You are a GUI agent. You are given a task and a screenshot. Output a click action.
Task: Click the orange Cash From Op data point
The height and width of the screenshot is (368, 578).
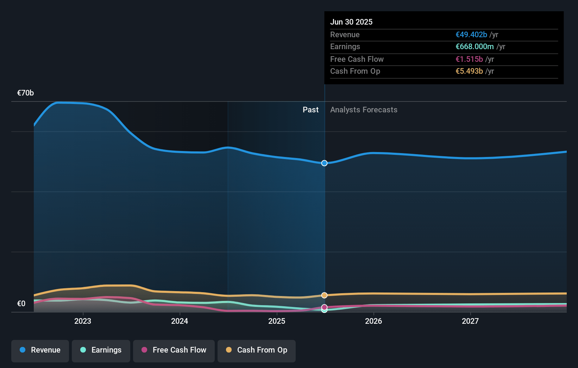pyautogui.click(x=324, y=295)
